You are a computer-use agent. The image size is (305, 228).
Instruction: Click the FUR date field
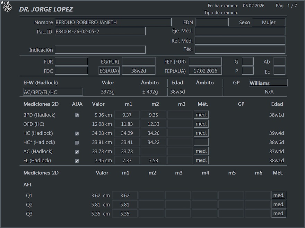(x=71, y=61)
